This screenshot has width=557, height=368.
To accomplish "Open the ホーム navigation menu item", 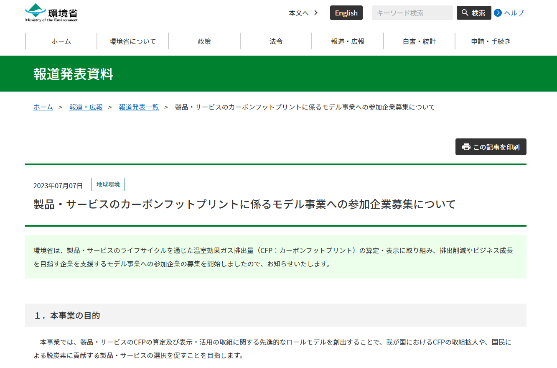I will (x=61, y=41).
